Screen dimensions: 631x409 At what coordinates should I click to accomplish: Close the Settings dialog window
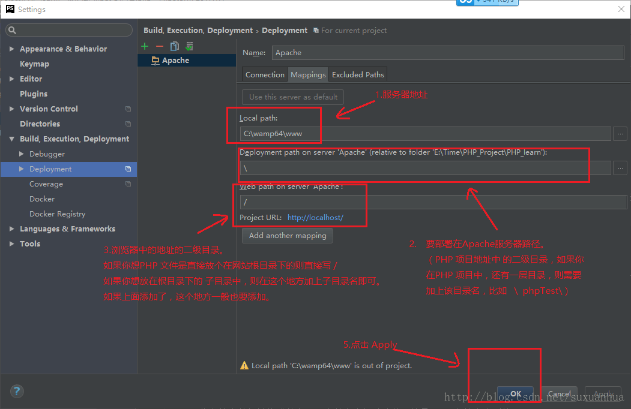pos(621,9)
